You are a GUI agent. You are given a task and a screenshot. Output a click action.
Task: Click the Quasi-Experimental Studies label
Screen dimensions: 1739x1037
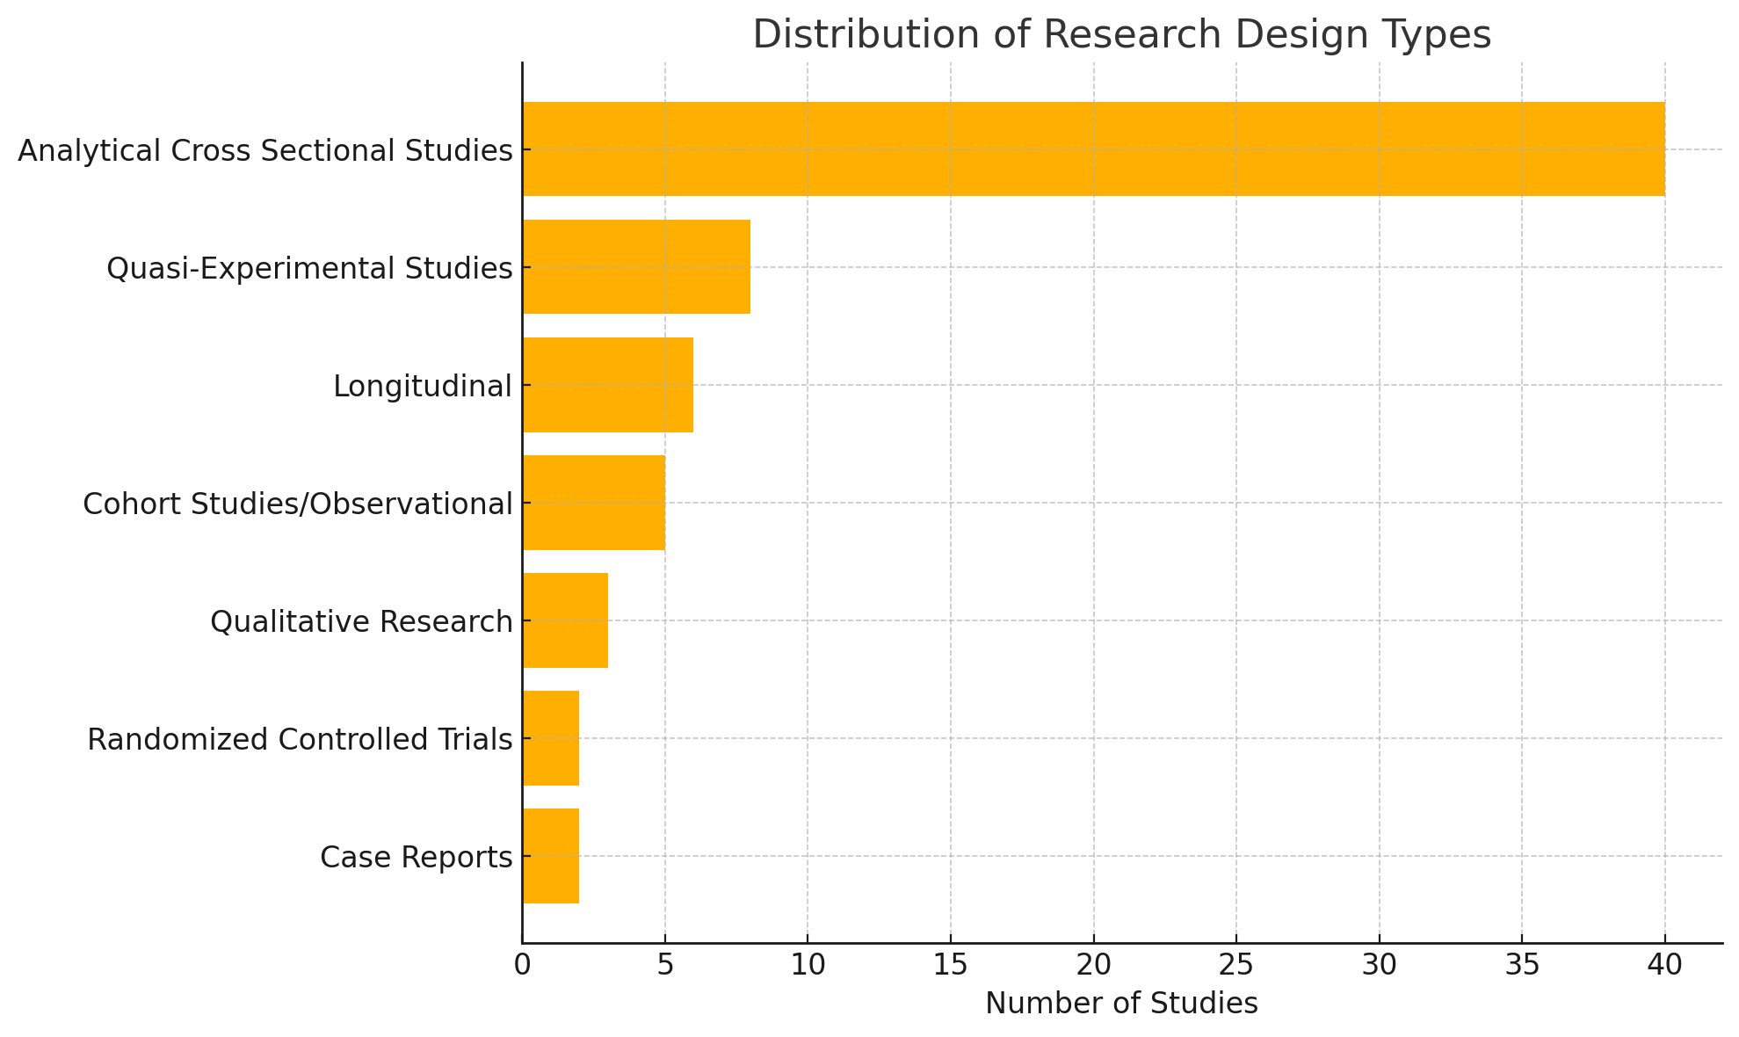point(309,268)
